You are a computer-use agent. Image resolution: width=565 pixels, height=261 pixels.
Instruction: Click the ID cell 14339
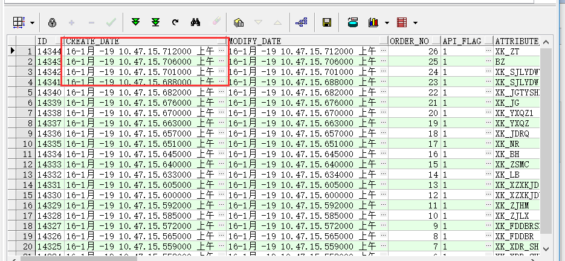[x=50, y=103]
